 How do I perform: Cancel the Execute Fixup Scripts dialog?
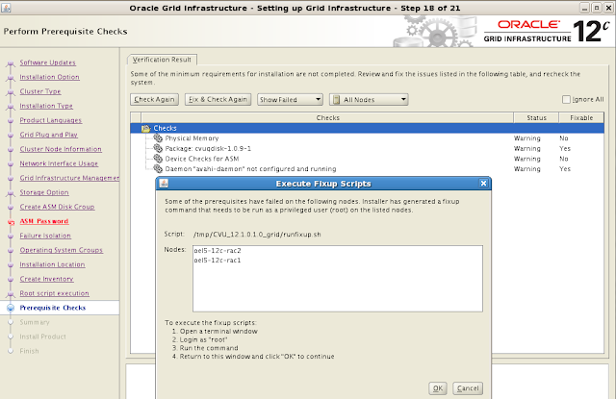coord(468,388)
